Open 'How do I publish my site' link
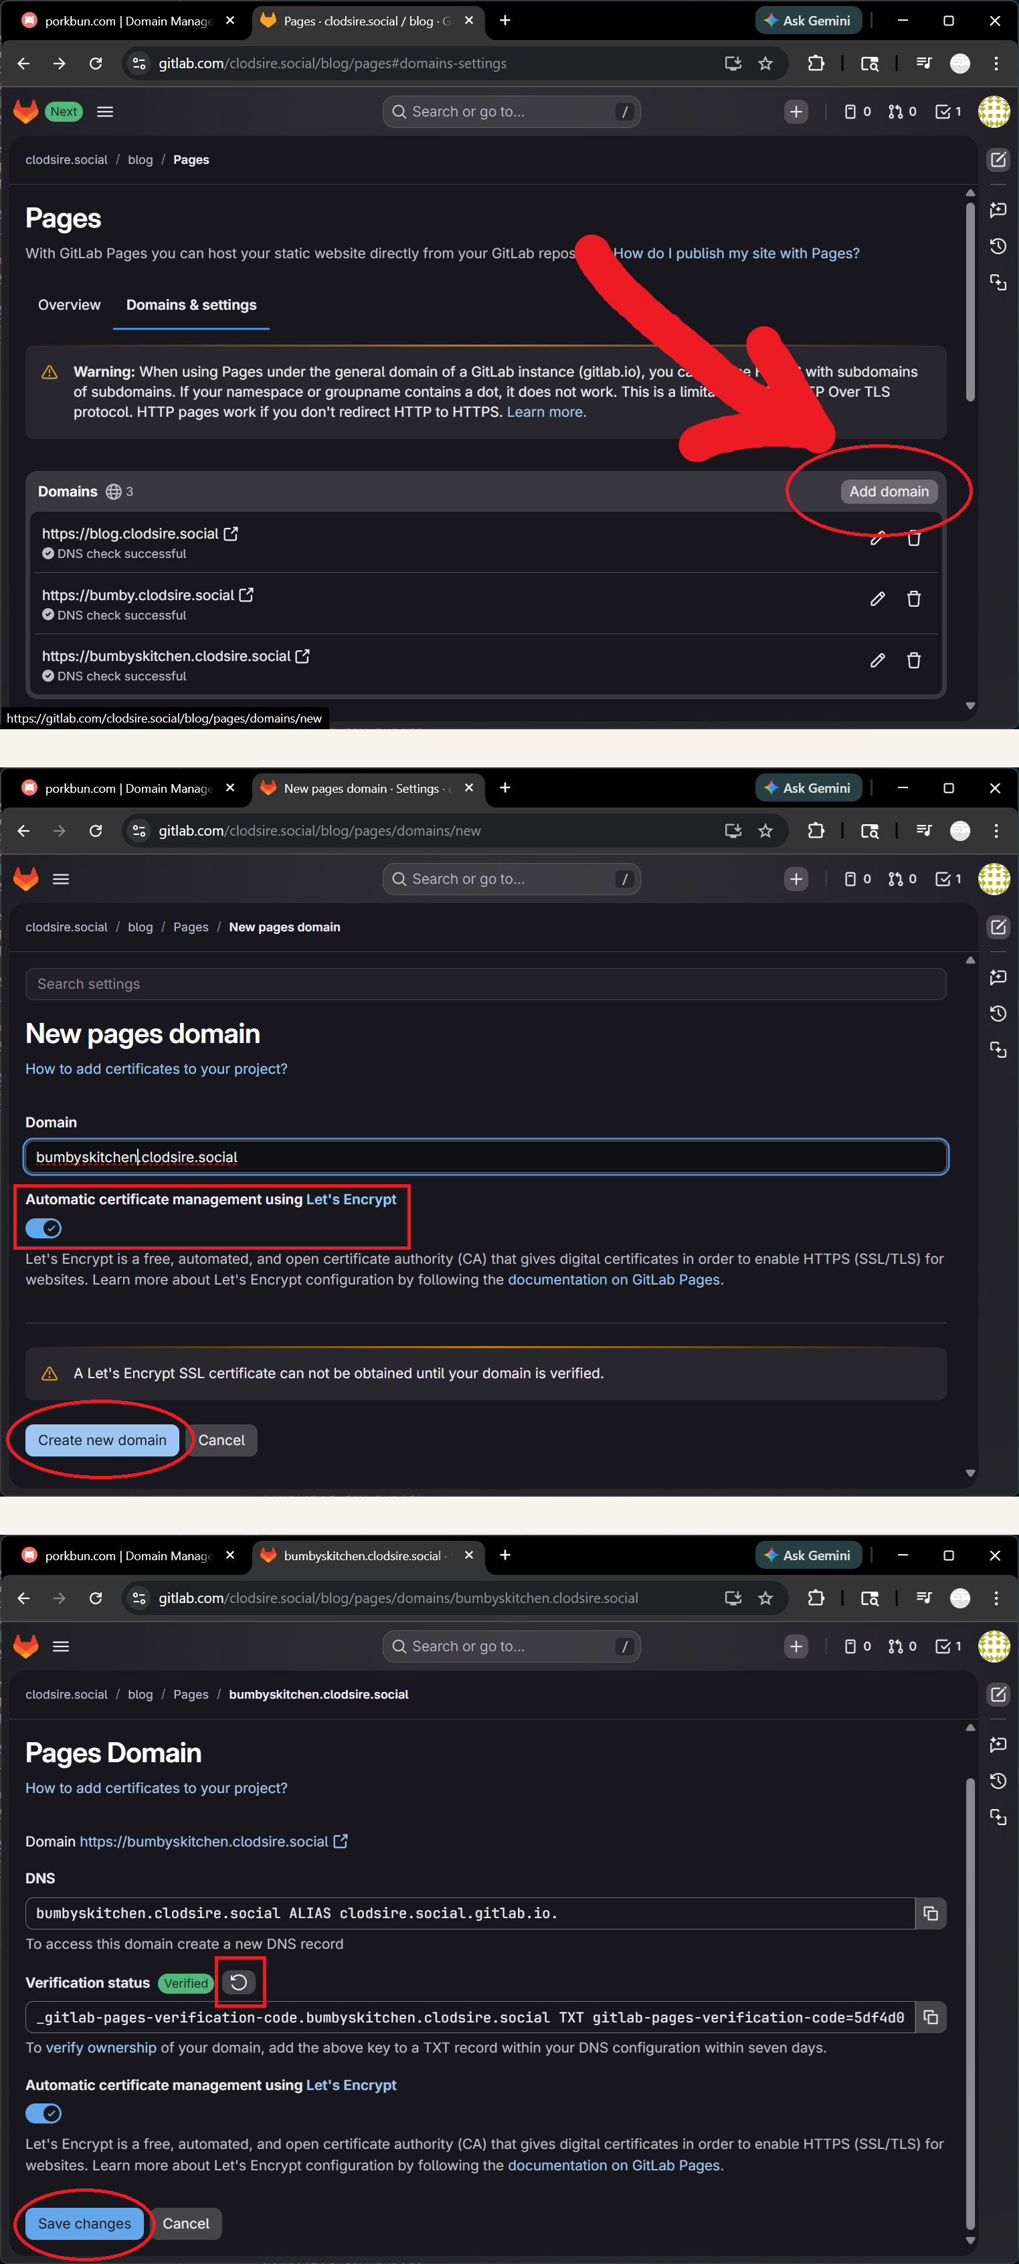 click(x=736, y=253)
